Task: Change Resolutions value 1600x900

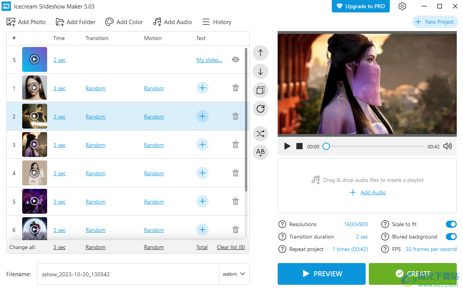Action: click(x=356, y=224)
